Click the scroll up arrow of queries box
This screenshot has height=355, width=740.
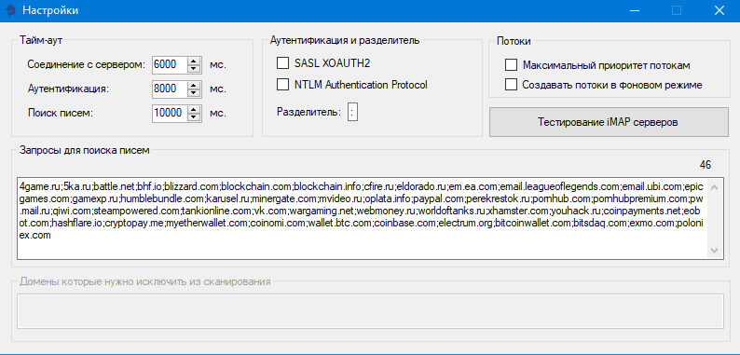pyautogui.click(x=714, y=188)
